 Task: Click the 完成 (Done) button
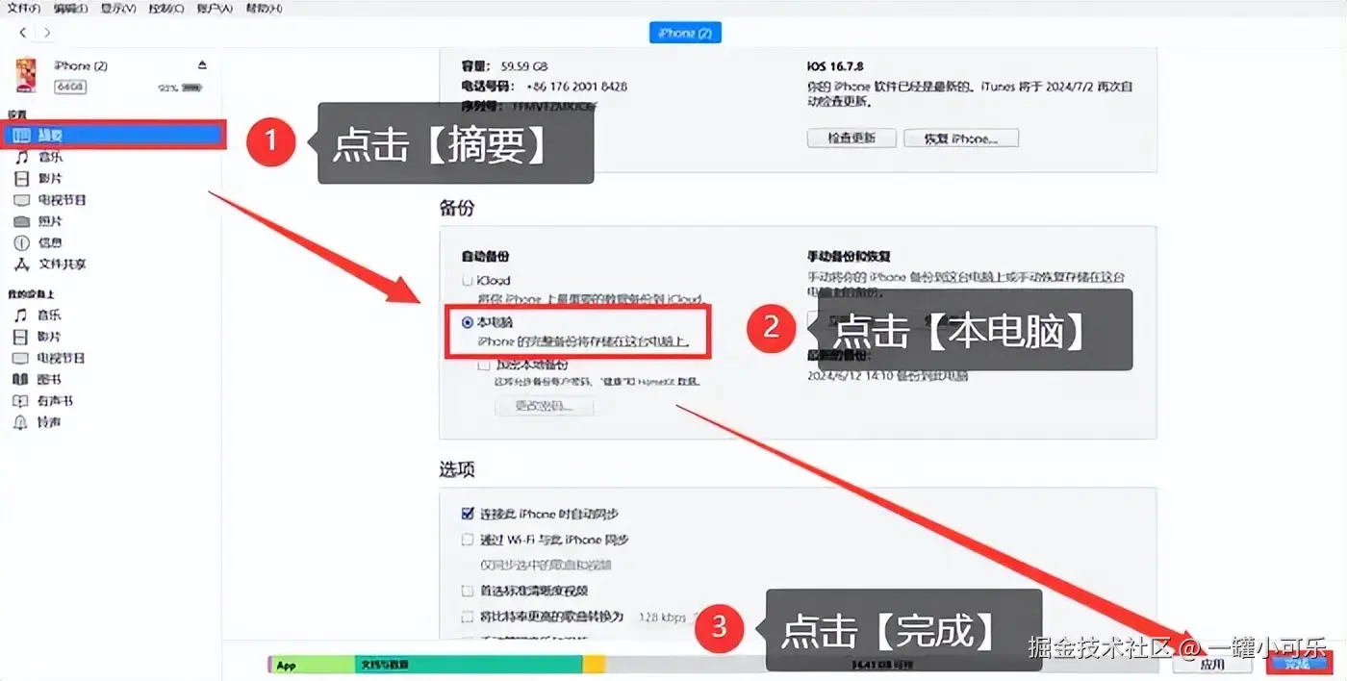click(x=1298, y=663)
